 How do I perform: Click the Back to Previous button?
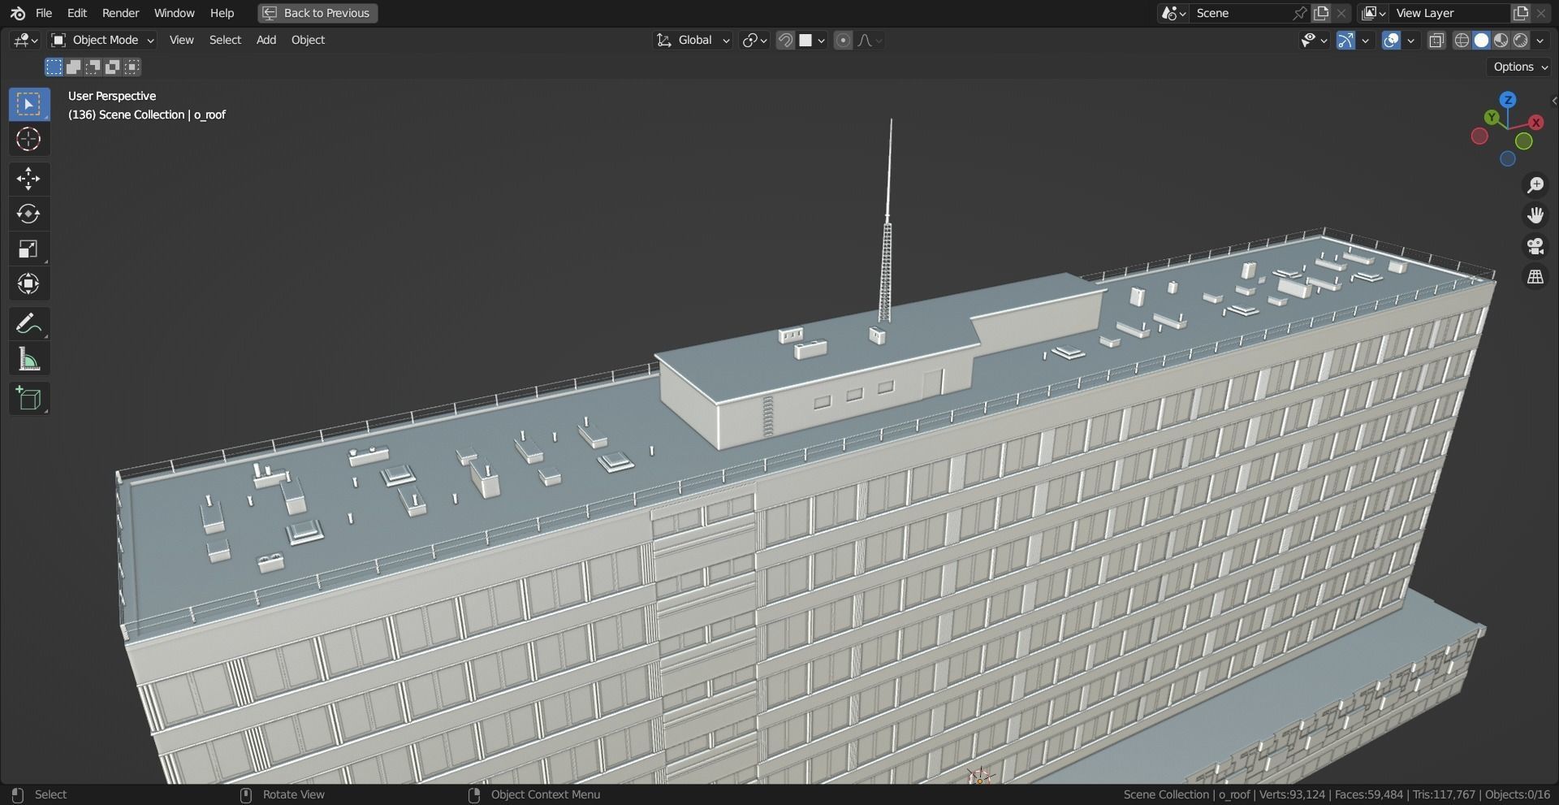point(317,13)
